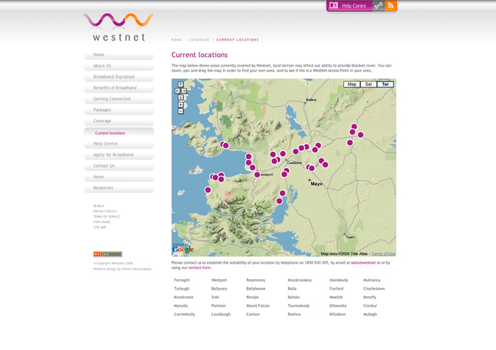
Task: Pan the map west using the left arrow
Action: click(177, 91)
